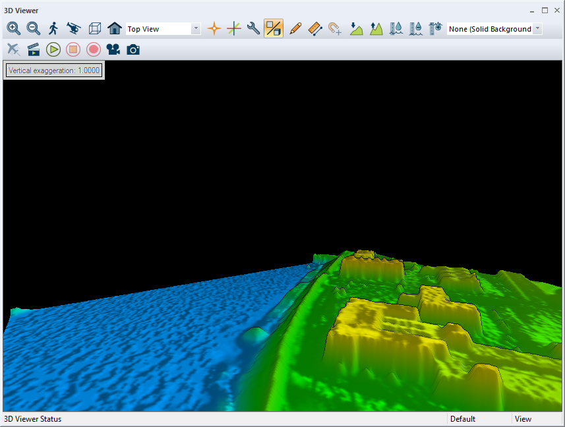Click the clapperboard fly-through icon

(x=34, y=49)
